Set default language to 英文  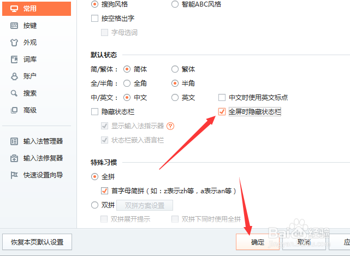(x=175, y=98)
